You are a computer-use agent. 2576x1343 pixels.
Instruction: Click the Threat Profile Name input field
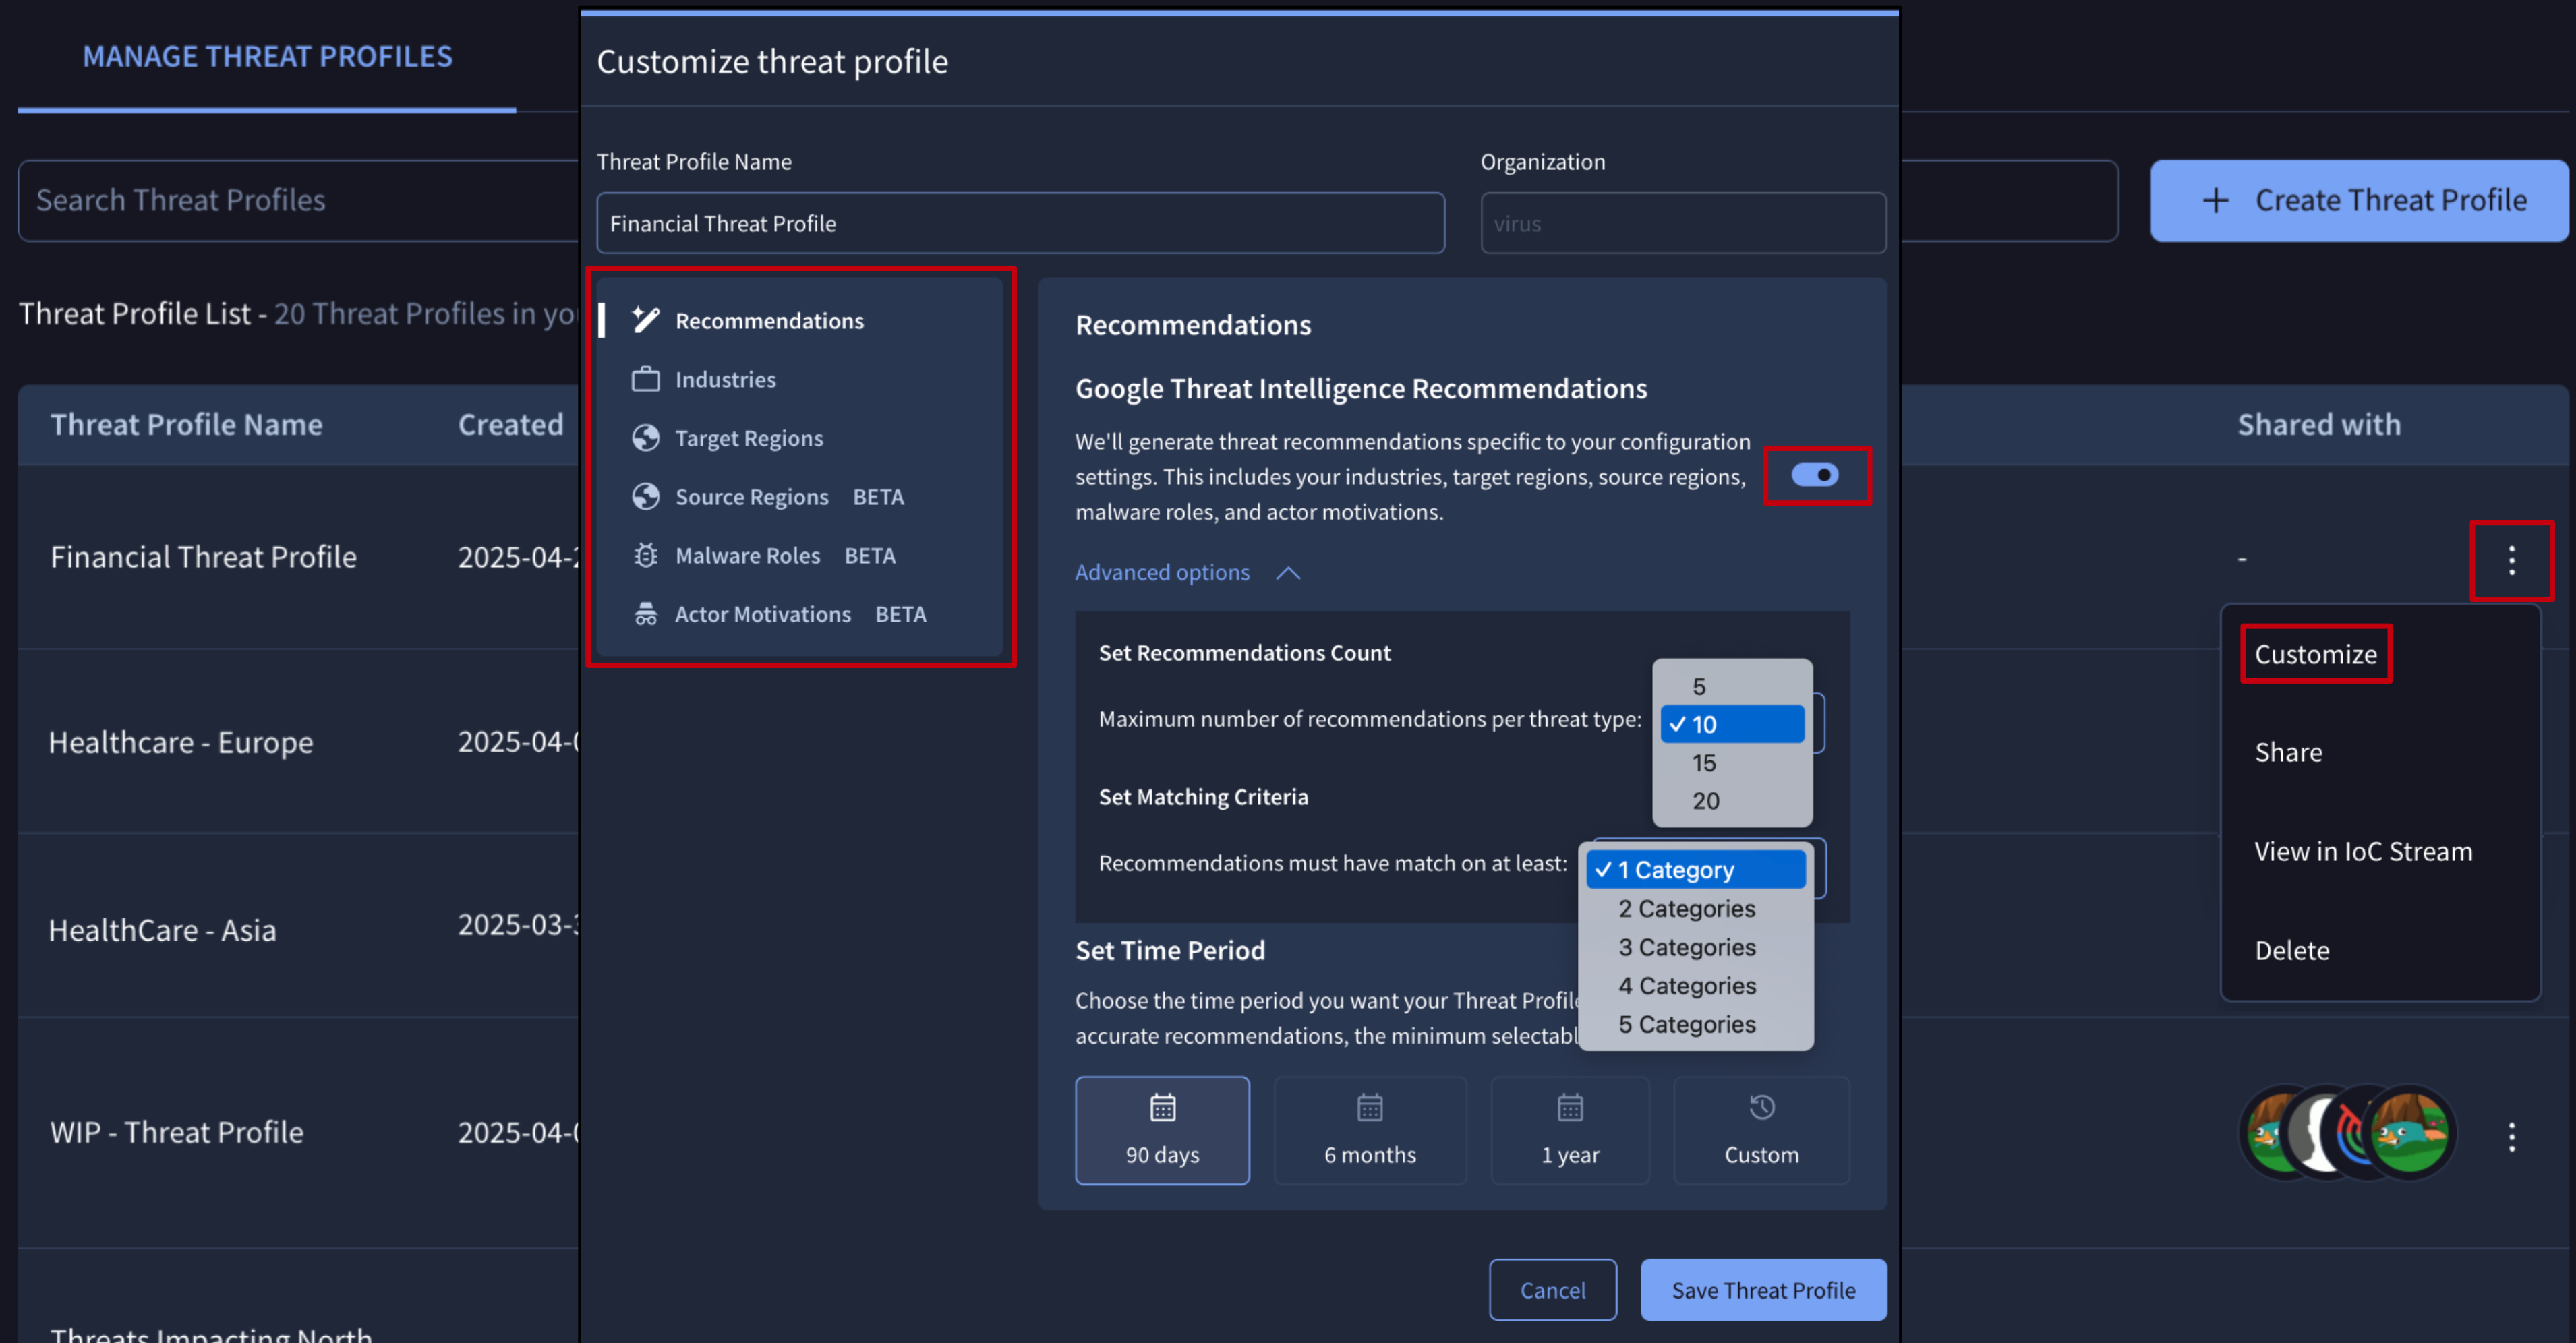(x=1020, y=223)
